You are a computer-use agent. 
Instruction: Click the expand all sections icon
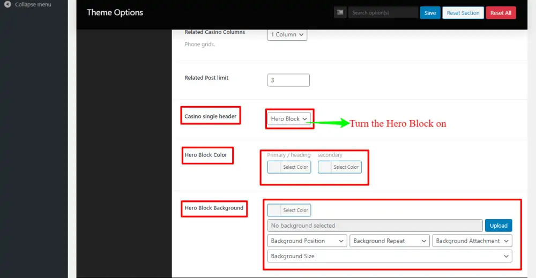340,13
